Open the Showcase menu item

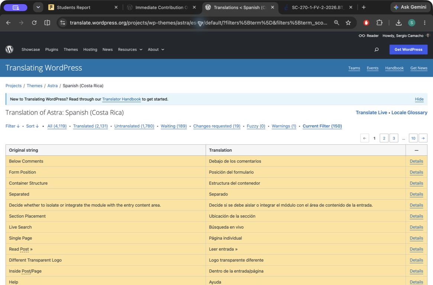[30, 50]
